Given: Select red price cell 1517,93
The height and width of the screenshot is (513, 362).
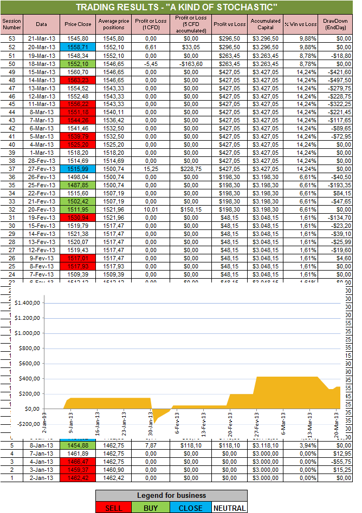Looking at the screenshot, I should (x=77, y=266).
